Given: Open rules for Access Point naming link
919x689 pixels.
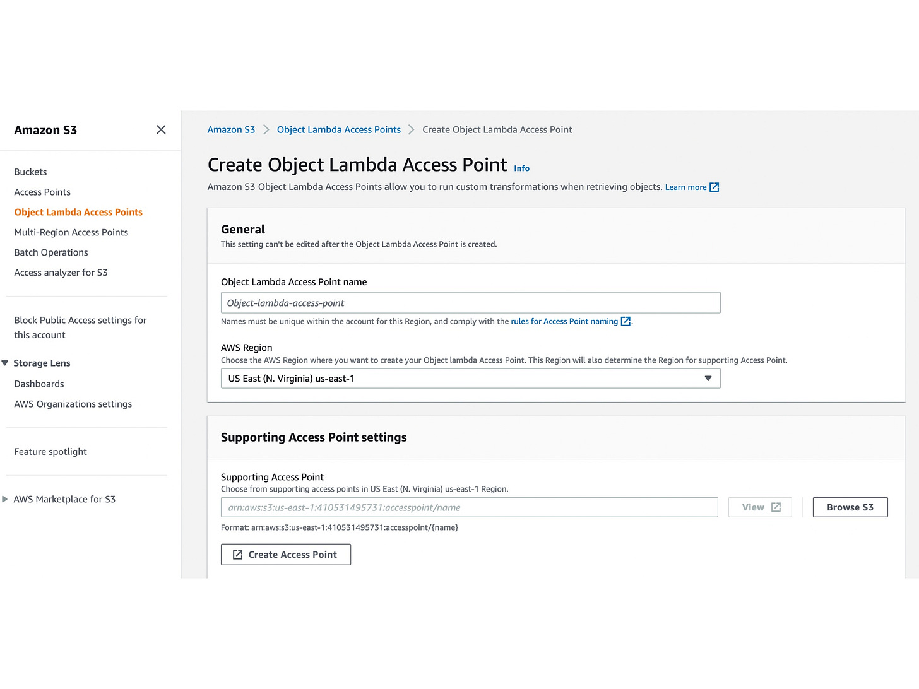Looking at the screenshot, I should [x=564, y=321].
